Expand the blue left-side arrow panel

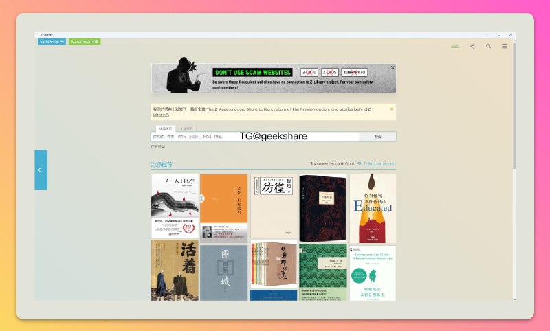pos(41,170)
